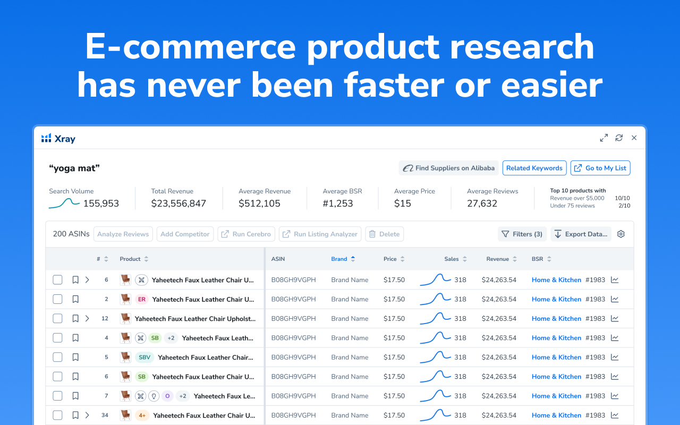Image resolution: width=680 pixels, height=425 pixels.
Task: Click Find Suppliers on Alibaba
Action: coord(448,167)
